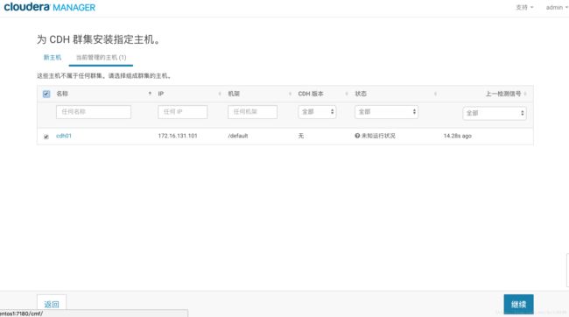Focus the name filter input field
The height and width of the screenshot is (317, 569).
(94, 112)
